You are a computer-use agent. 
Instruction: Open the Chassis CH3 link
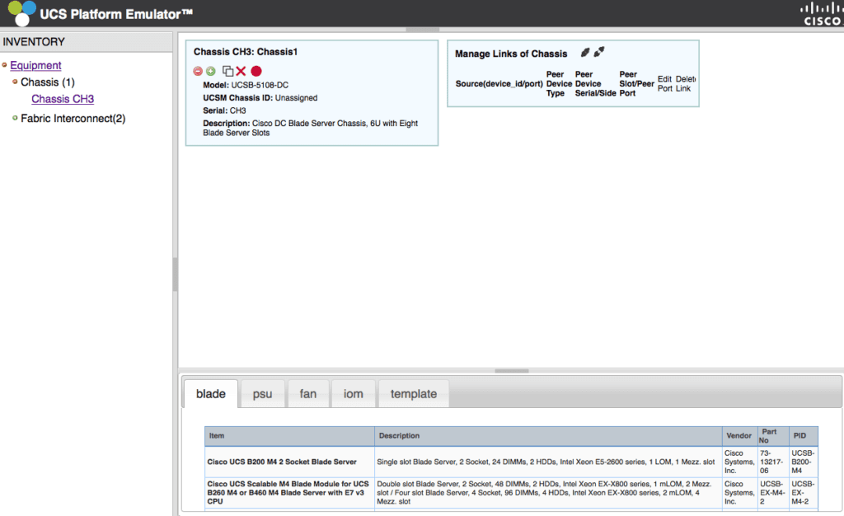(63, 99)
